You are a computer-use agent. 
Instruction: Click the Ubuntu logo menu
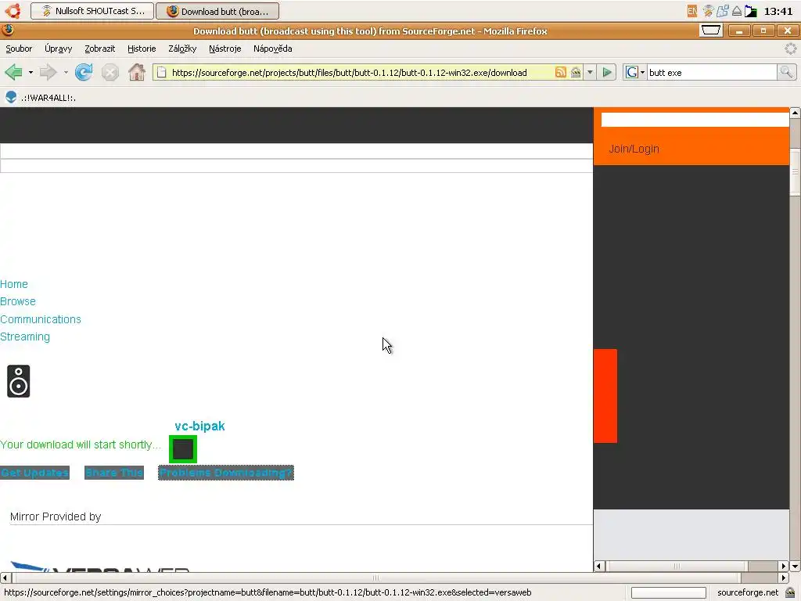[x=13, y=11]
